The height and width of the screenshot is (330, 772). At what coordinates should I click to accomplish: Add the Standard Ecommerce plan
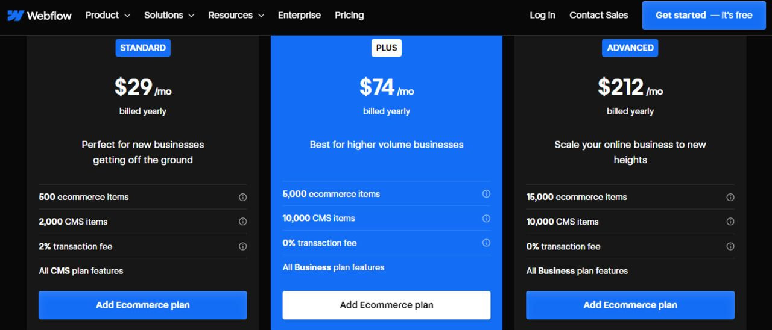[x=143, y=305]
